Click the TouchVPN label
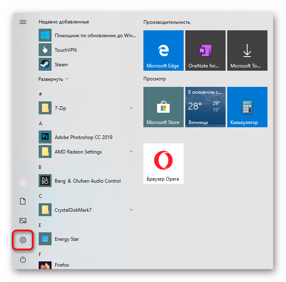The width and height of the screenshot is (286, 282). (66, 50)
